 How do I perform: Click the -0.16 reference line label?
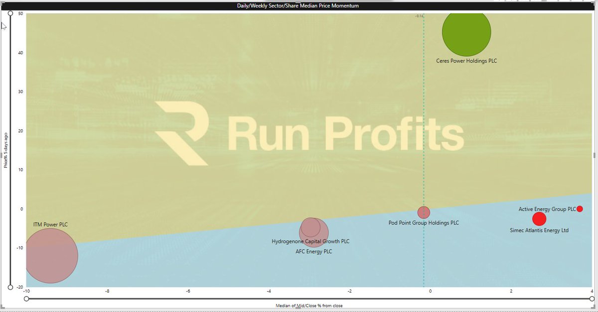pos(419,16)
